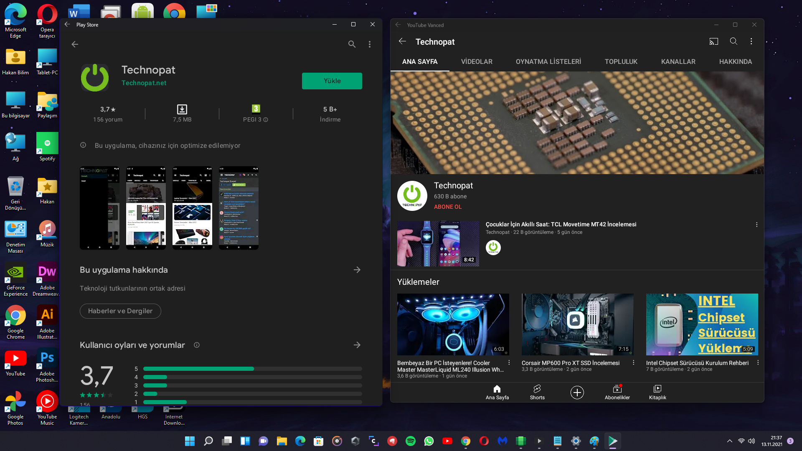
Task: Open Play Store three-dot options menu
Action: (x=370, y=44)
